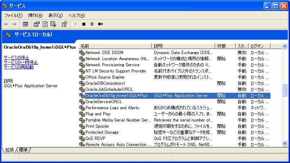Viewport: 290px width, 163px height.
Task: Click the Refresh toolbar icon
Action: click(x=45, y=24)
